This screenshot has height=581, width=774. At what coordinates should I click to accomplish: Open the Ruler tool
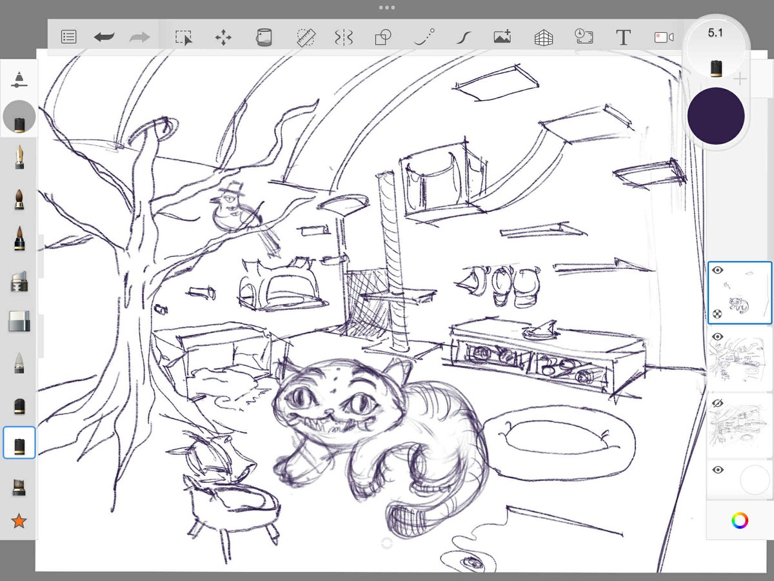pos(305,37)
